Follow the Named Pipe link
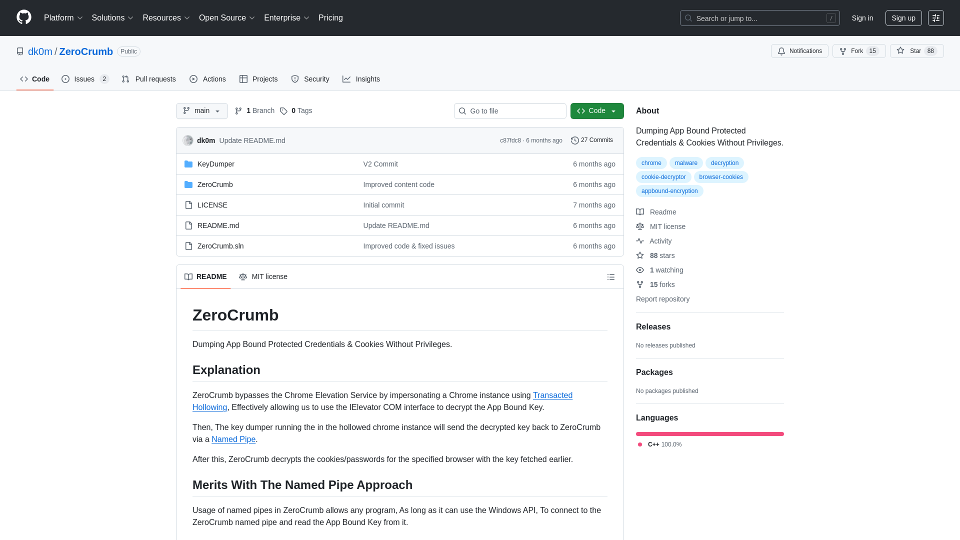Screen dimensions: 960x540 [233, 439]
